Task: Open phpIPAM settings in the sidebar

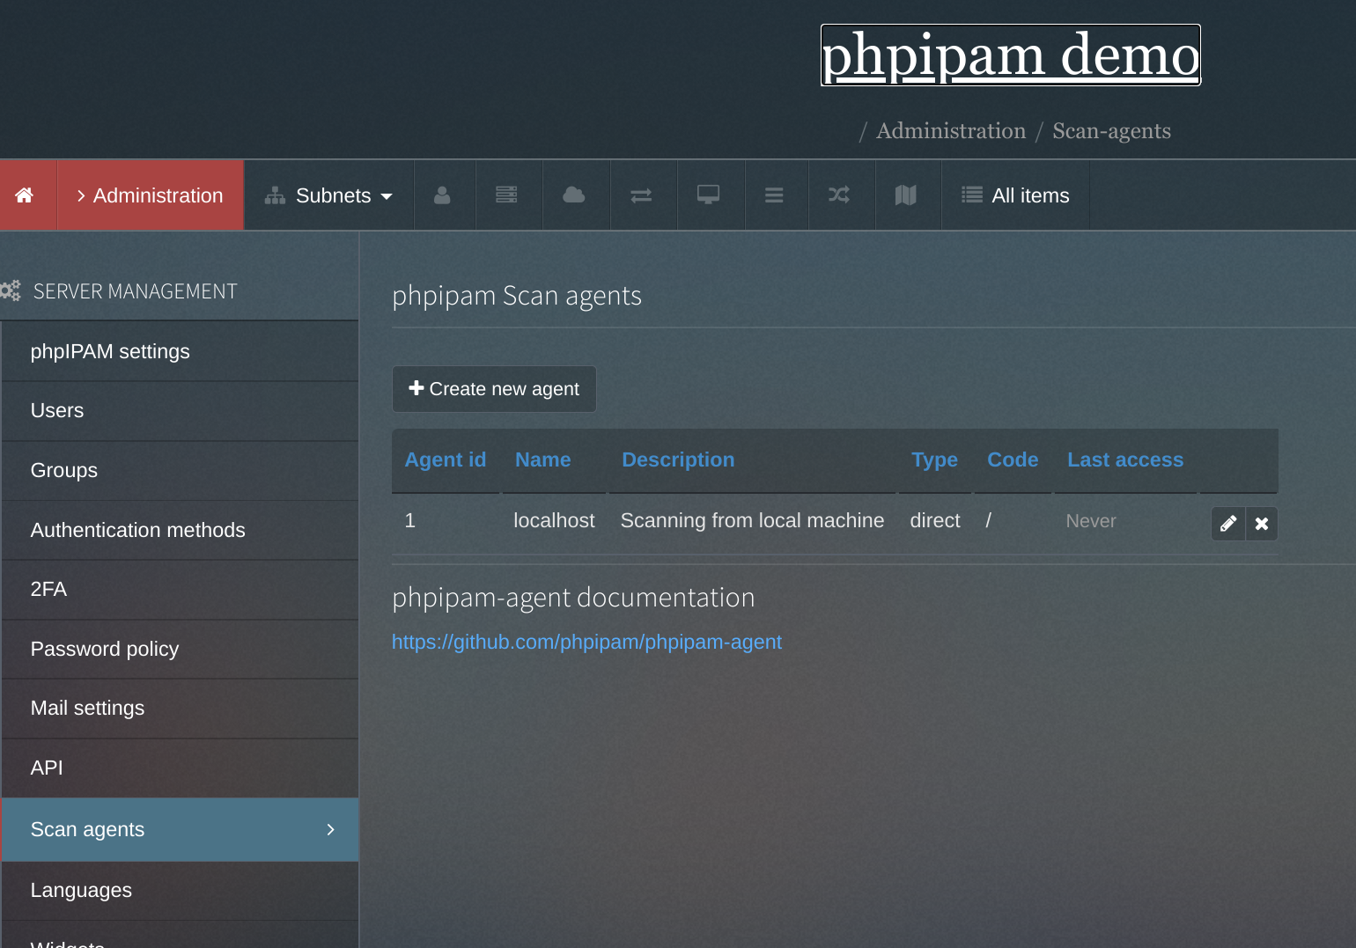Action: tap(180, 351)
